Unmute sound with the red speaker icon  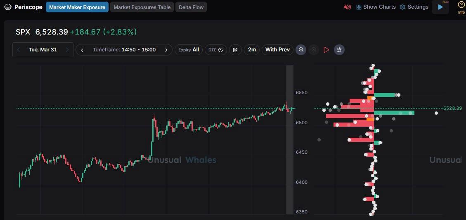tap(347, 7)
